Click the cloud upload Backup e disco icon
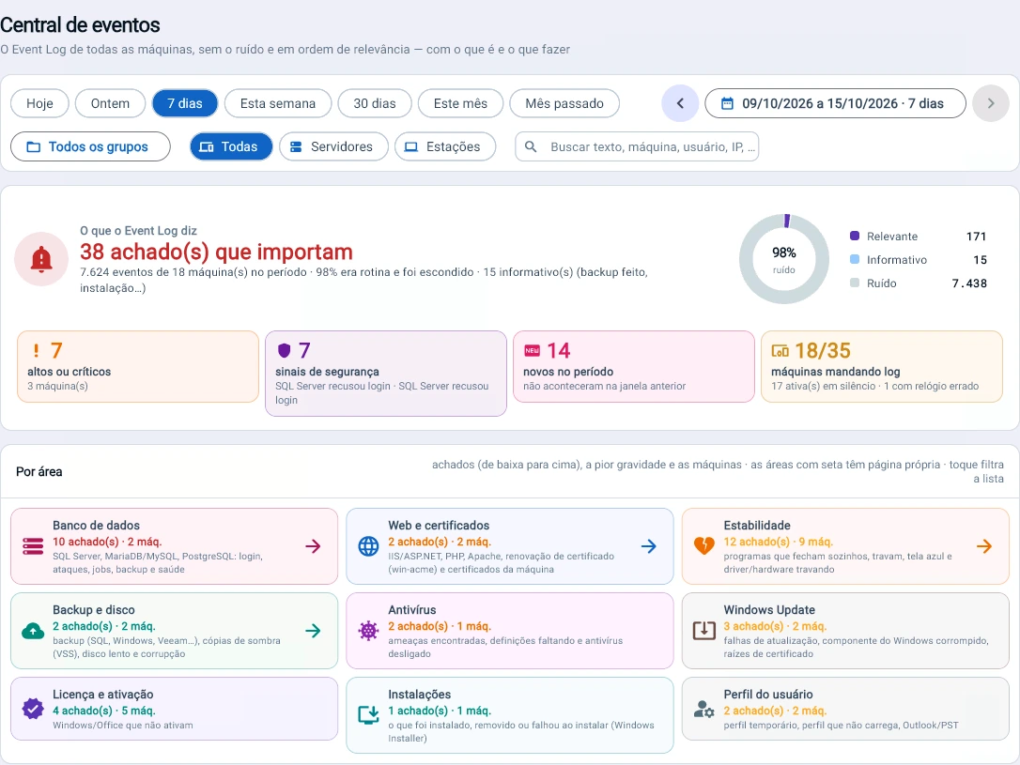This screenshot has width=1020, height=765. tap(33, 631)
